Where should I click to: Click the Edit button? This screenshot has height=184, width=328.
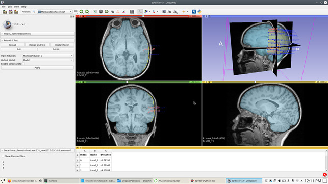point(19,49)
